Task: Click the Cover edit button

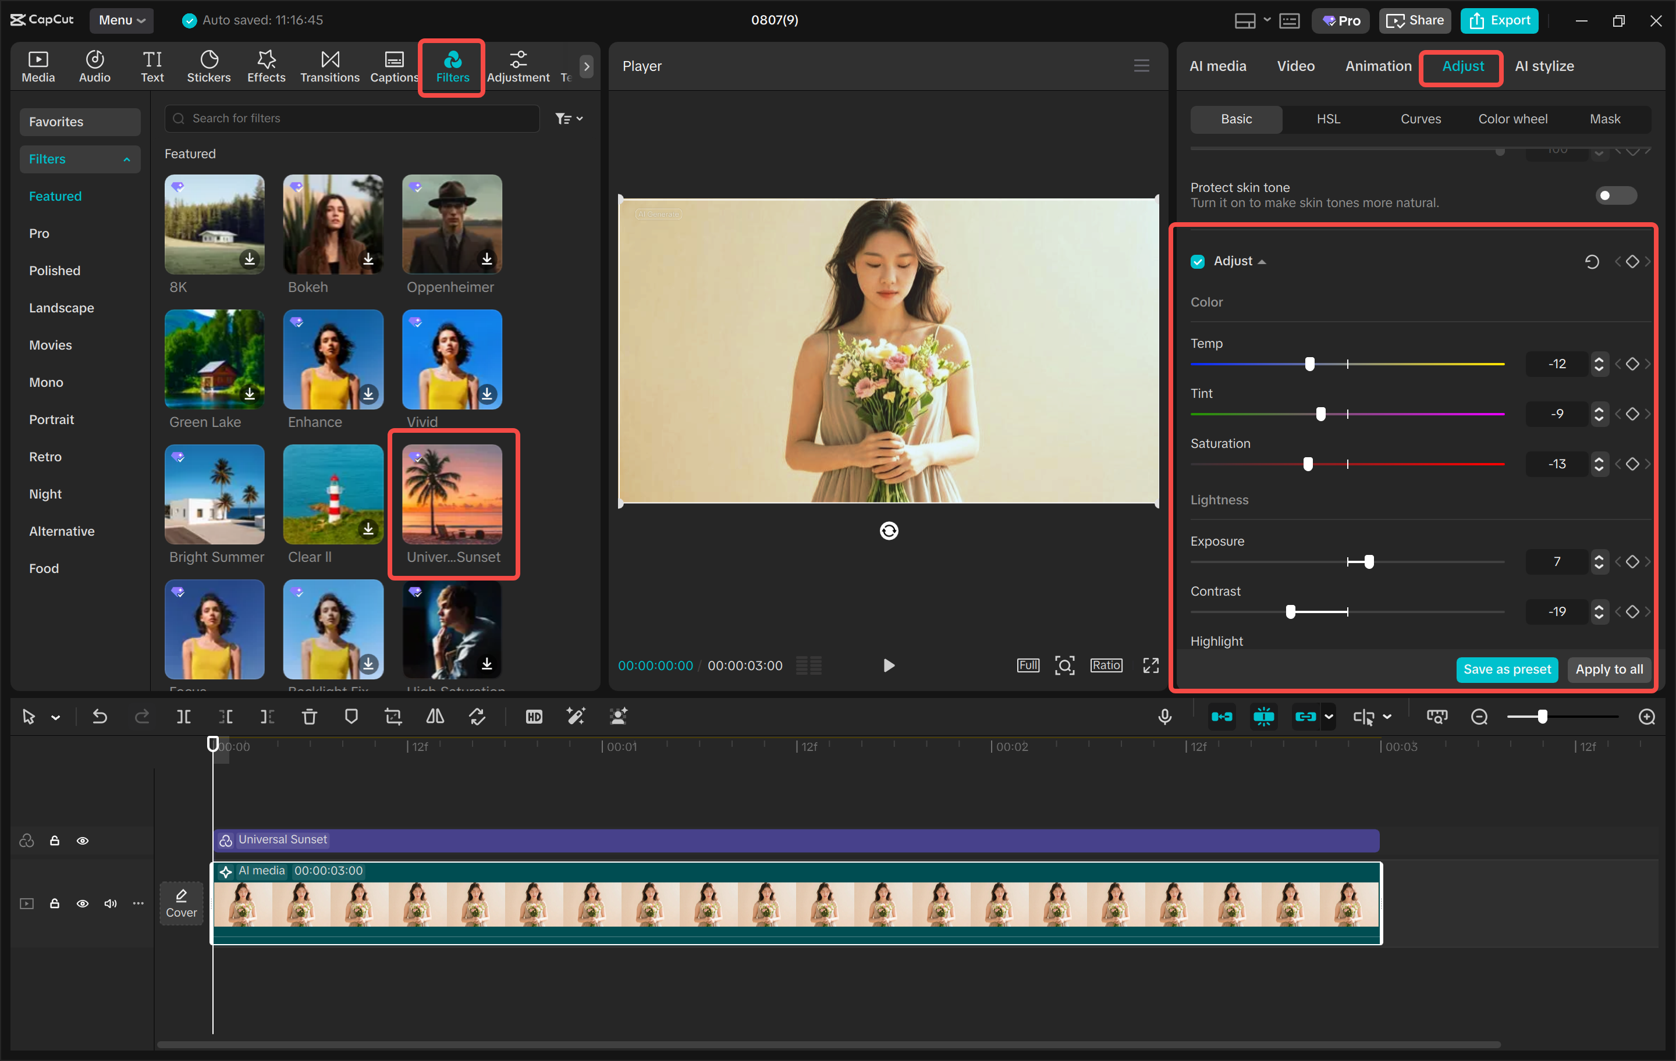Action: click(181, 904)
